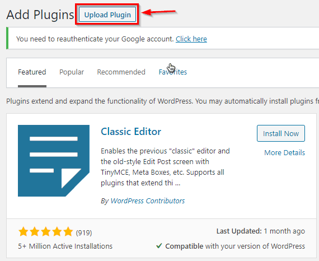Click the green Compatible checkmark icon
Screen dimensions: 319x261
tap(159, 246)
